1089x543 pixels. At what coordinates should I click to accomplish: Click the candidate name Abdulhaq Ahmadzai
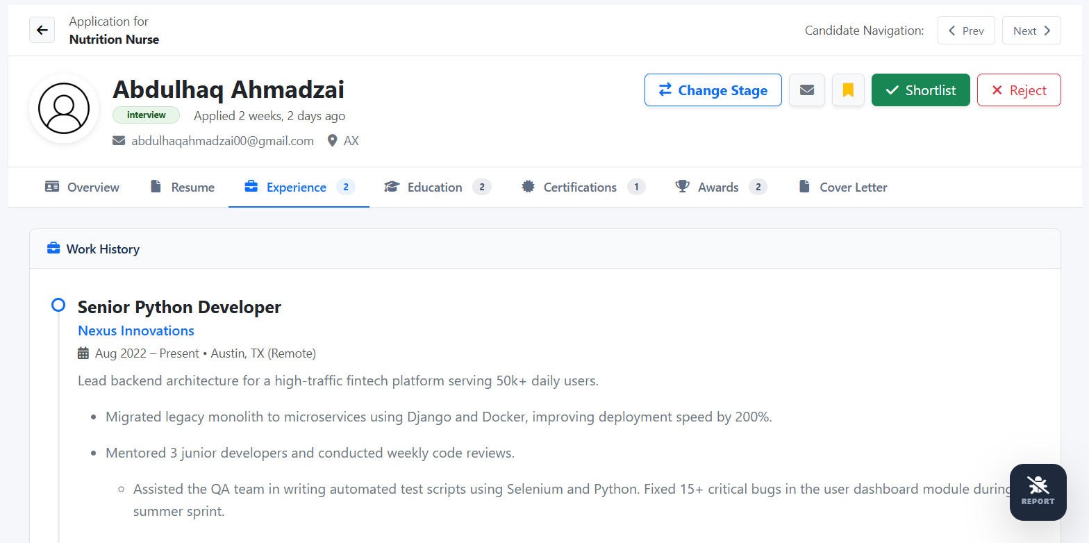[228, 90]
